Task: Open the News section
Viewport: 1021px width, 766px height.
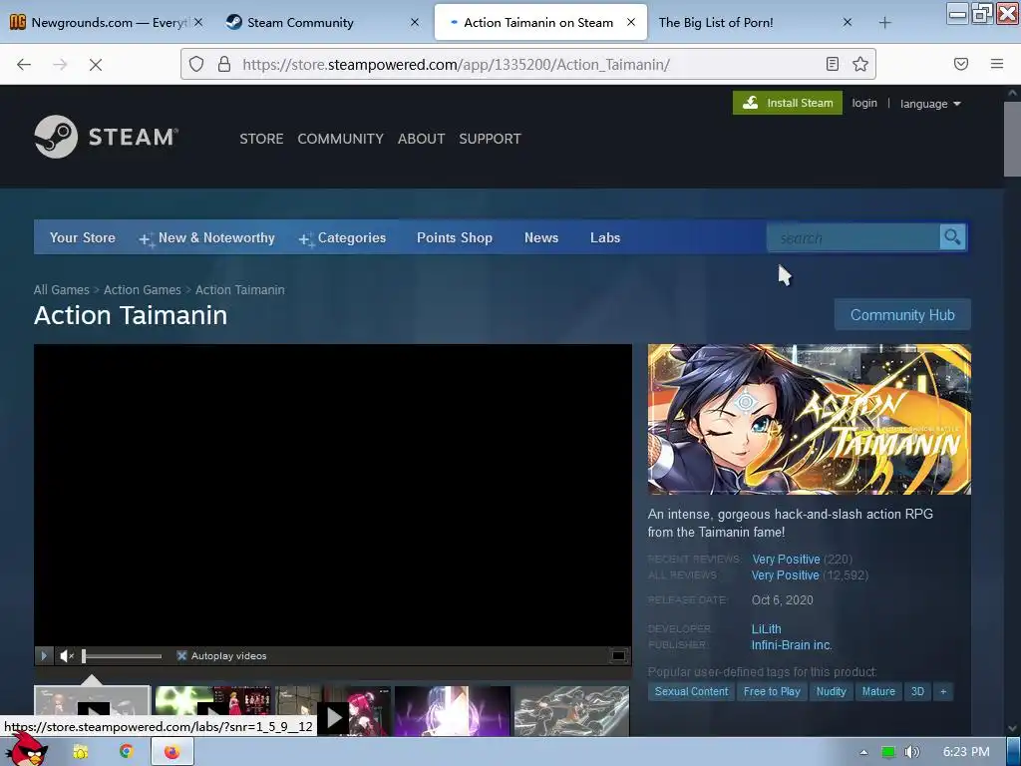Action: coord(541,237)
